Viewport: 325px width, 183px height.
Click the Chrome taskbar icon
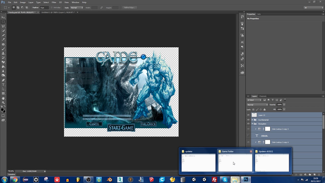(15, 180)
